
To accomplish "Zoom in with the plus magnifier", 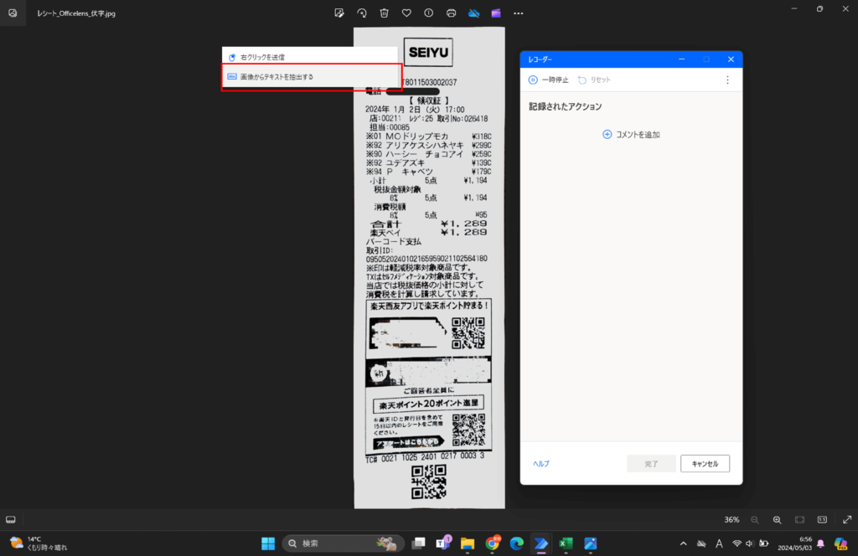I will 777,520.
